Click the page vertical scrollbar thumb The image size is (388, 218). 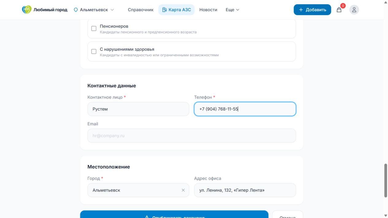(386, 181)
